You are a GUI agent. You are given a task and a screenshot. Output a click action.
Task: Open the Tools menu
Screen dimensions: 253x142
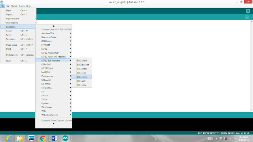click(22, 6)
